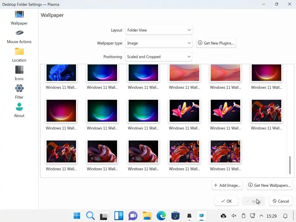Image resolution: width=296 pixels, height=222 pixels.
Task: Open the Filter settings section
Action: point(19,92)
